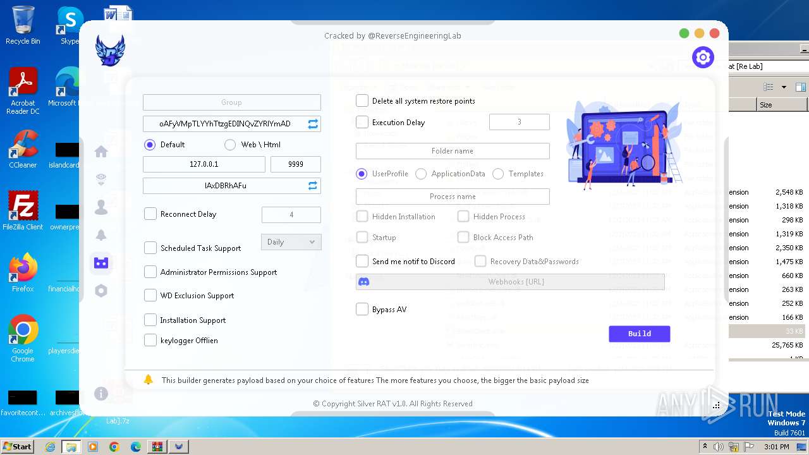Choose the Templates install location
This screenshot has width=809, height=455.
pyautogui.click(x=498, y=174)
